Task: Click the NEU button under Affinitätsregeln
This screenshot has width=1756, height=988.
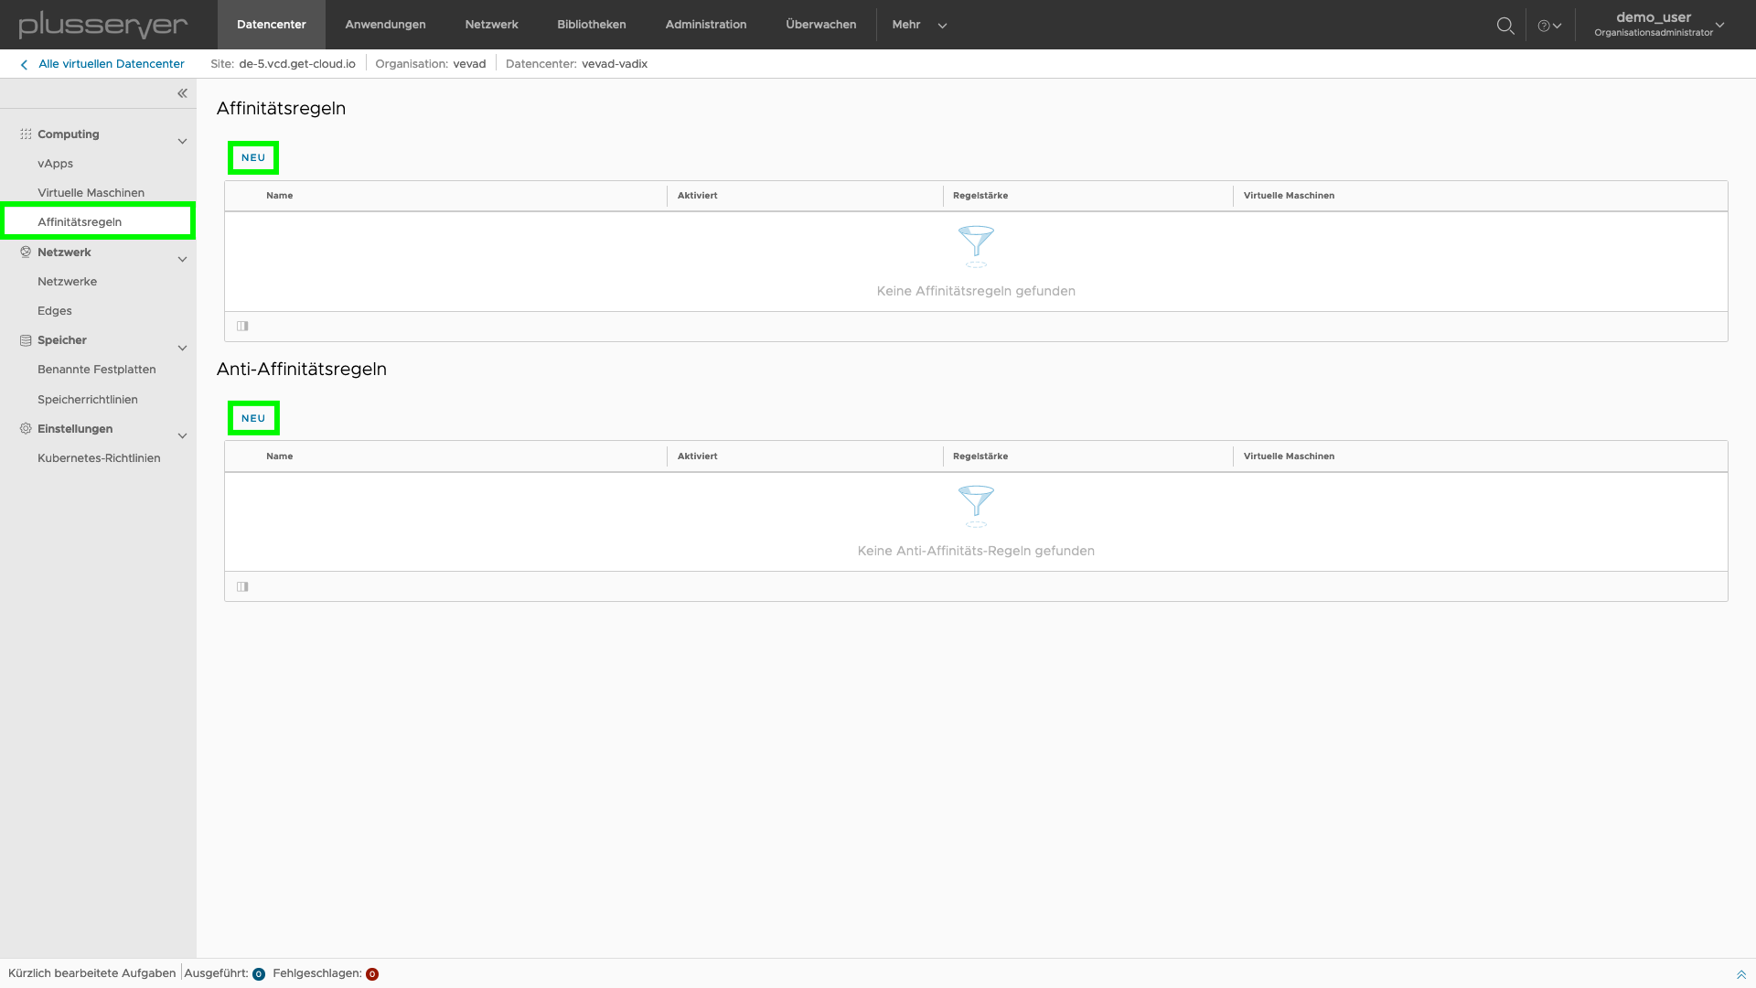Action: click(253, 156)
